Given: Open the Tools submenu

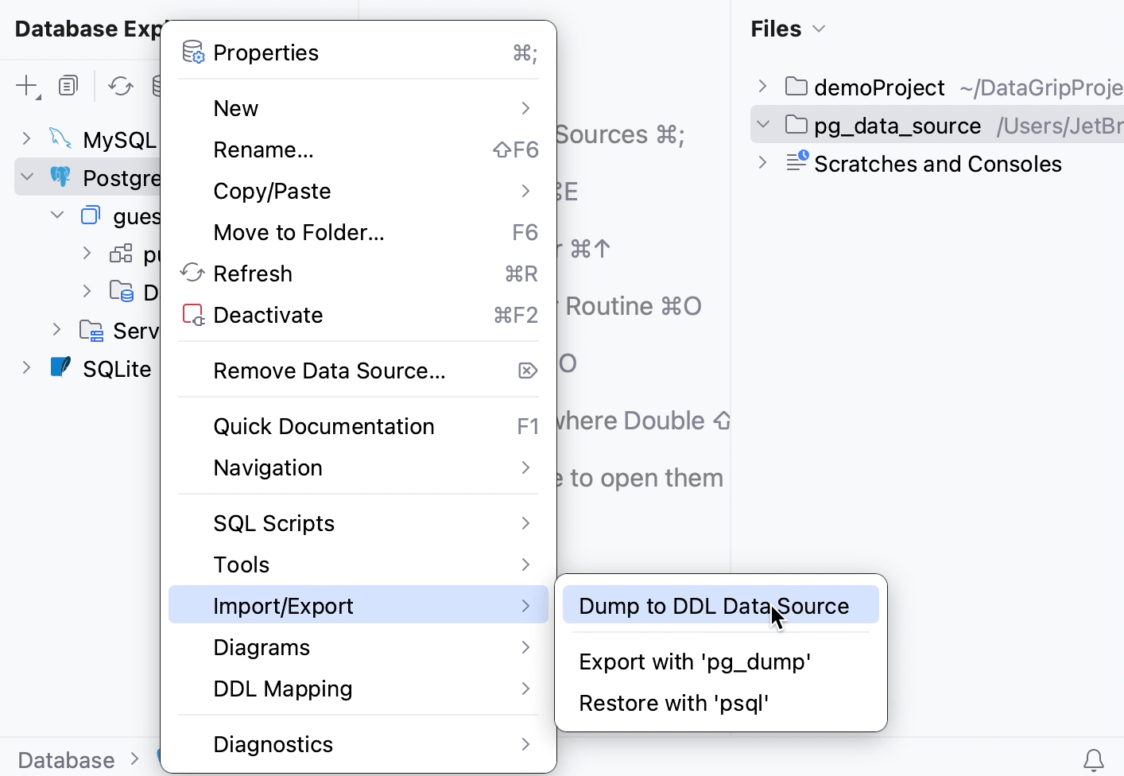Looking at the screenshot, I should 359,565.
